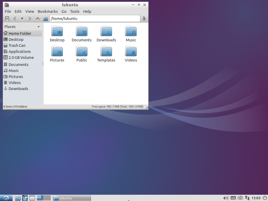The width and height of the screenshot is (268, 201).
Task: Open the Lubuntu start menu
Action: (x=6, y=198)
